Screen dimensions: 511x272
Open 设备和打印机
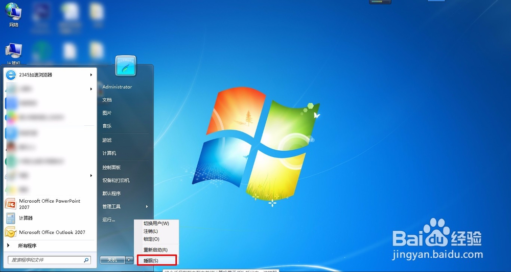click(115, 180)
